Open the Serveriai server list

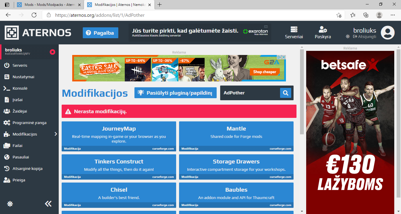pos(294,33)
